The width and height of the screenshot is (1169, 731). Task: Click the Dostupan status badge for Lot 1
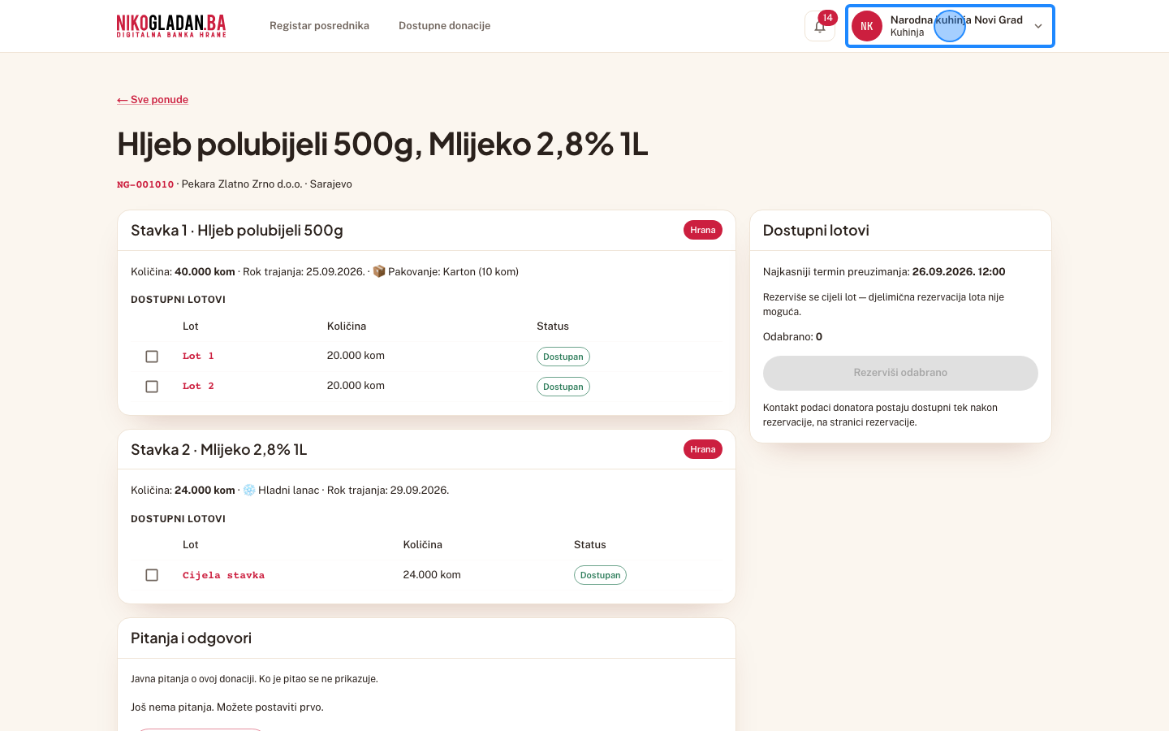(x=563, y=357)
